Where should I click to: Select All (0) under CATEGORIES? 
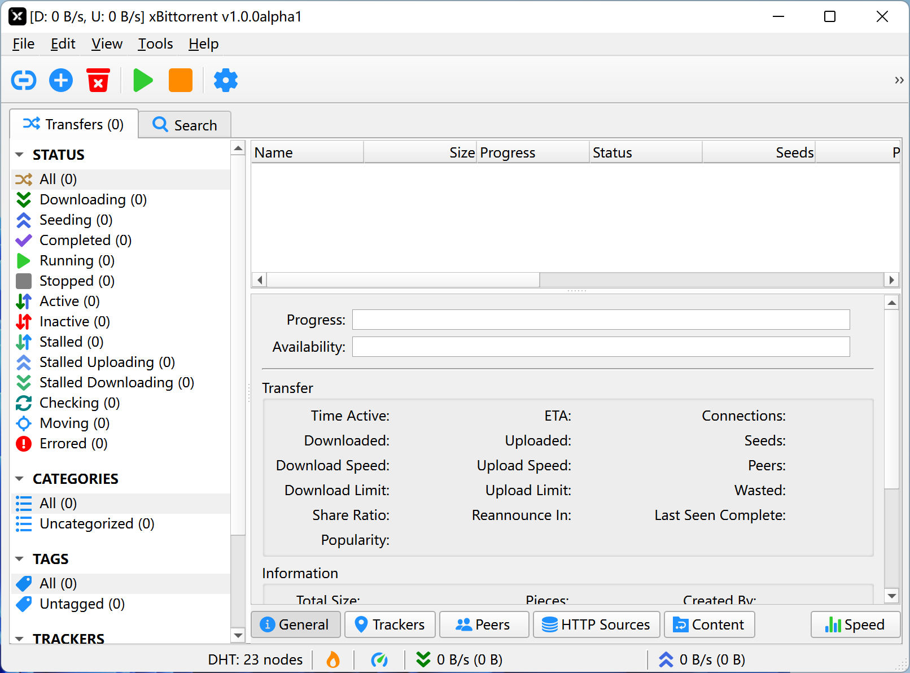120,504
